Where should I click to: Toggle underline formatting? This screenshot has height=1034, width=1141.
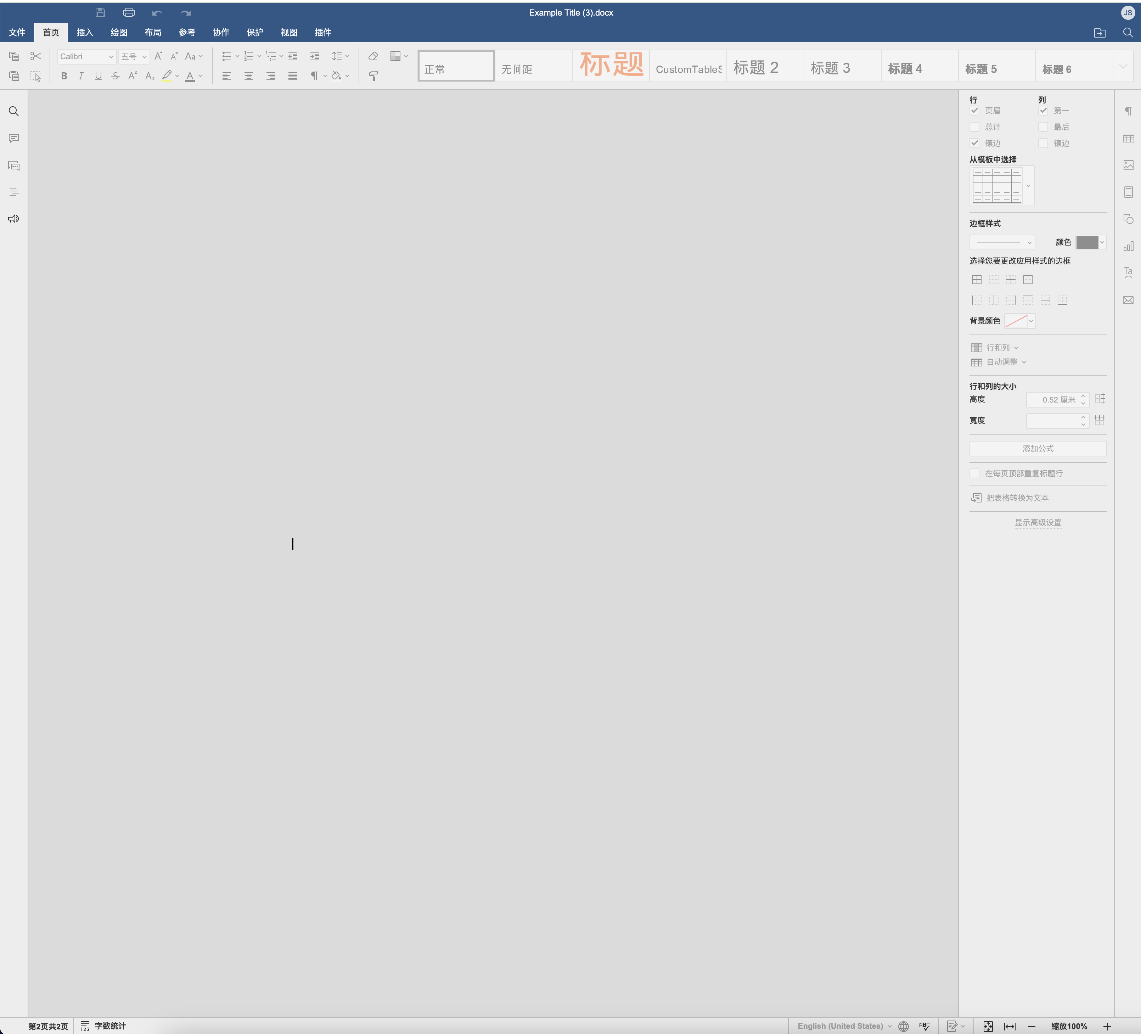click(x=99, y=76)
